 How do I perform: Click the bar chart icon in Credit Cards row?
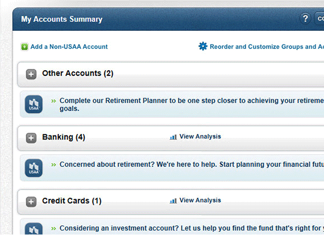[x=173, y=201]
